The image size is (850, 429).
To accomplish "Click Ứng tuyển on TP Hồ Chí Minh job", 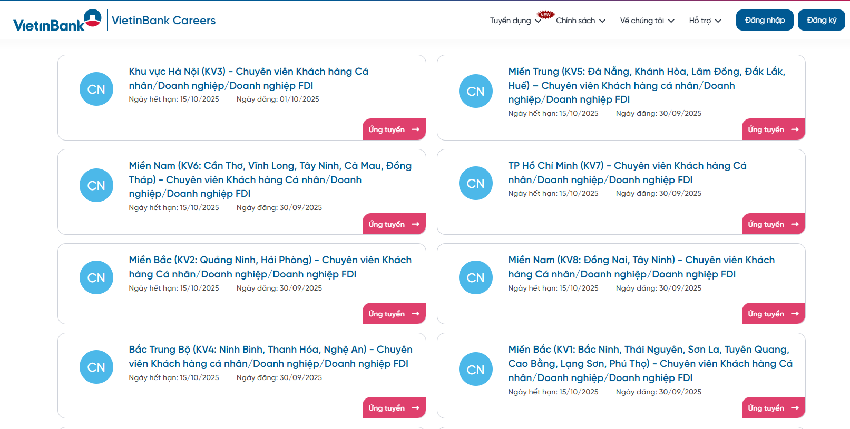I will pyautogui.click(x=773, y=224).
